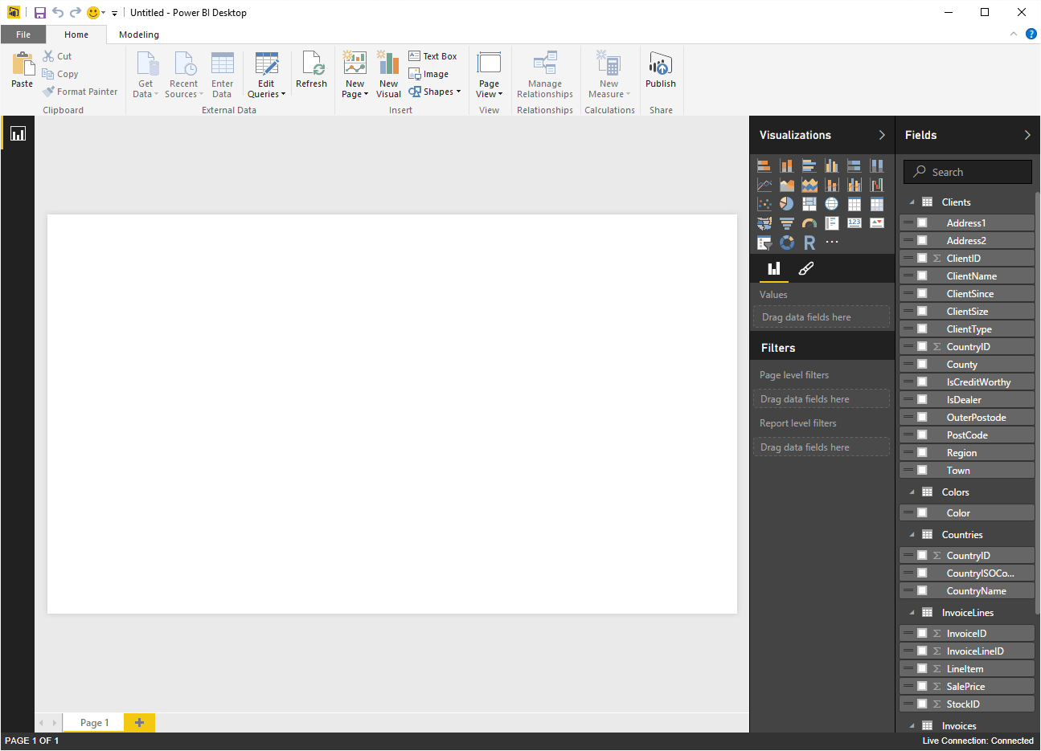Collapse the Countries table in Fields
Viewport: 1041px width, 751px height.
(912, 535)
